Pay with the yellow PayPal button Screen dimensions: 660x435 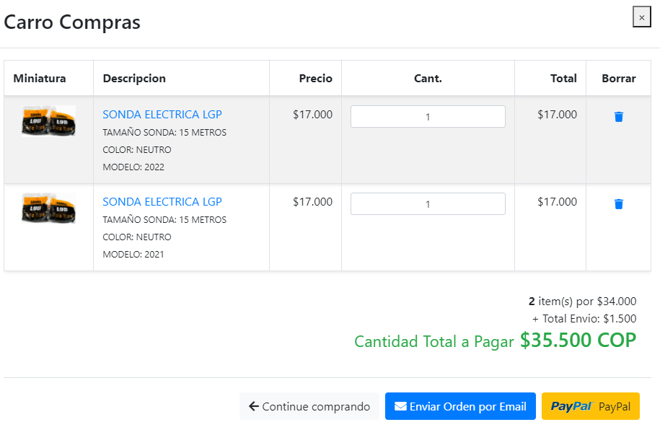click(590, 406)
